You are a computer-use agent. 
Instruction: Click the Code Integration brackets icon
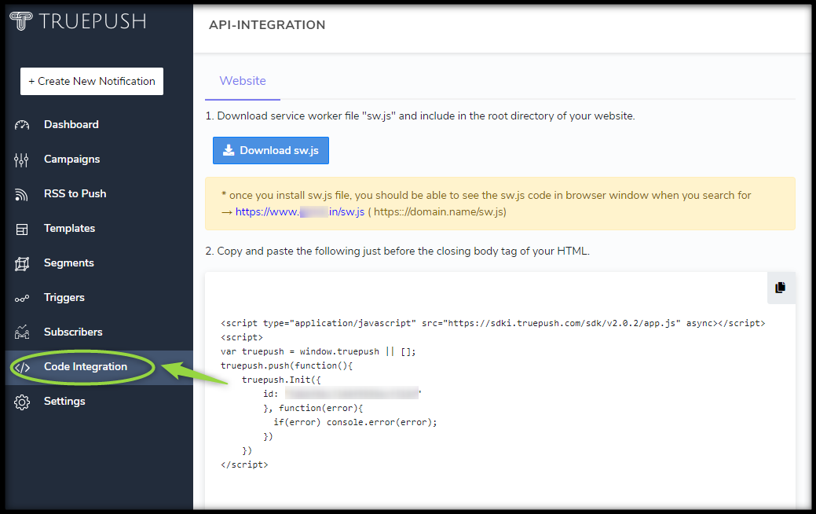pos(22,367)
